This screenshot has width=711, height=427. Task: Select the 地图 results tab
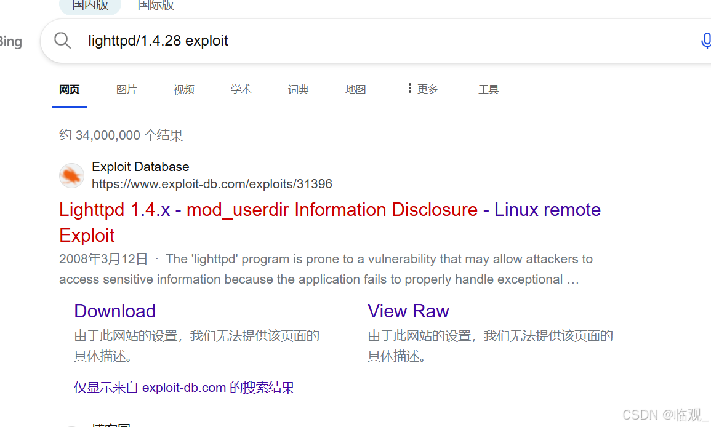[355, 89]
